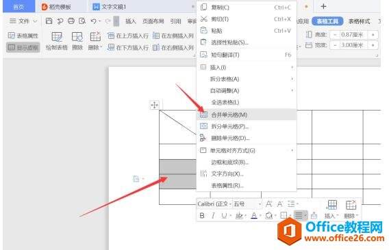Choose 全选表格(L) from context menu

247,102
